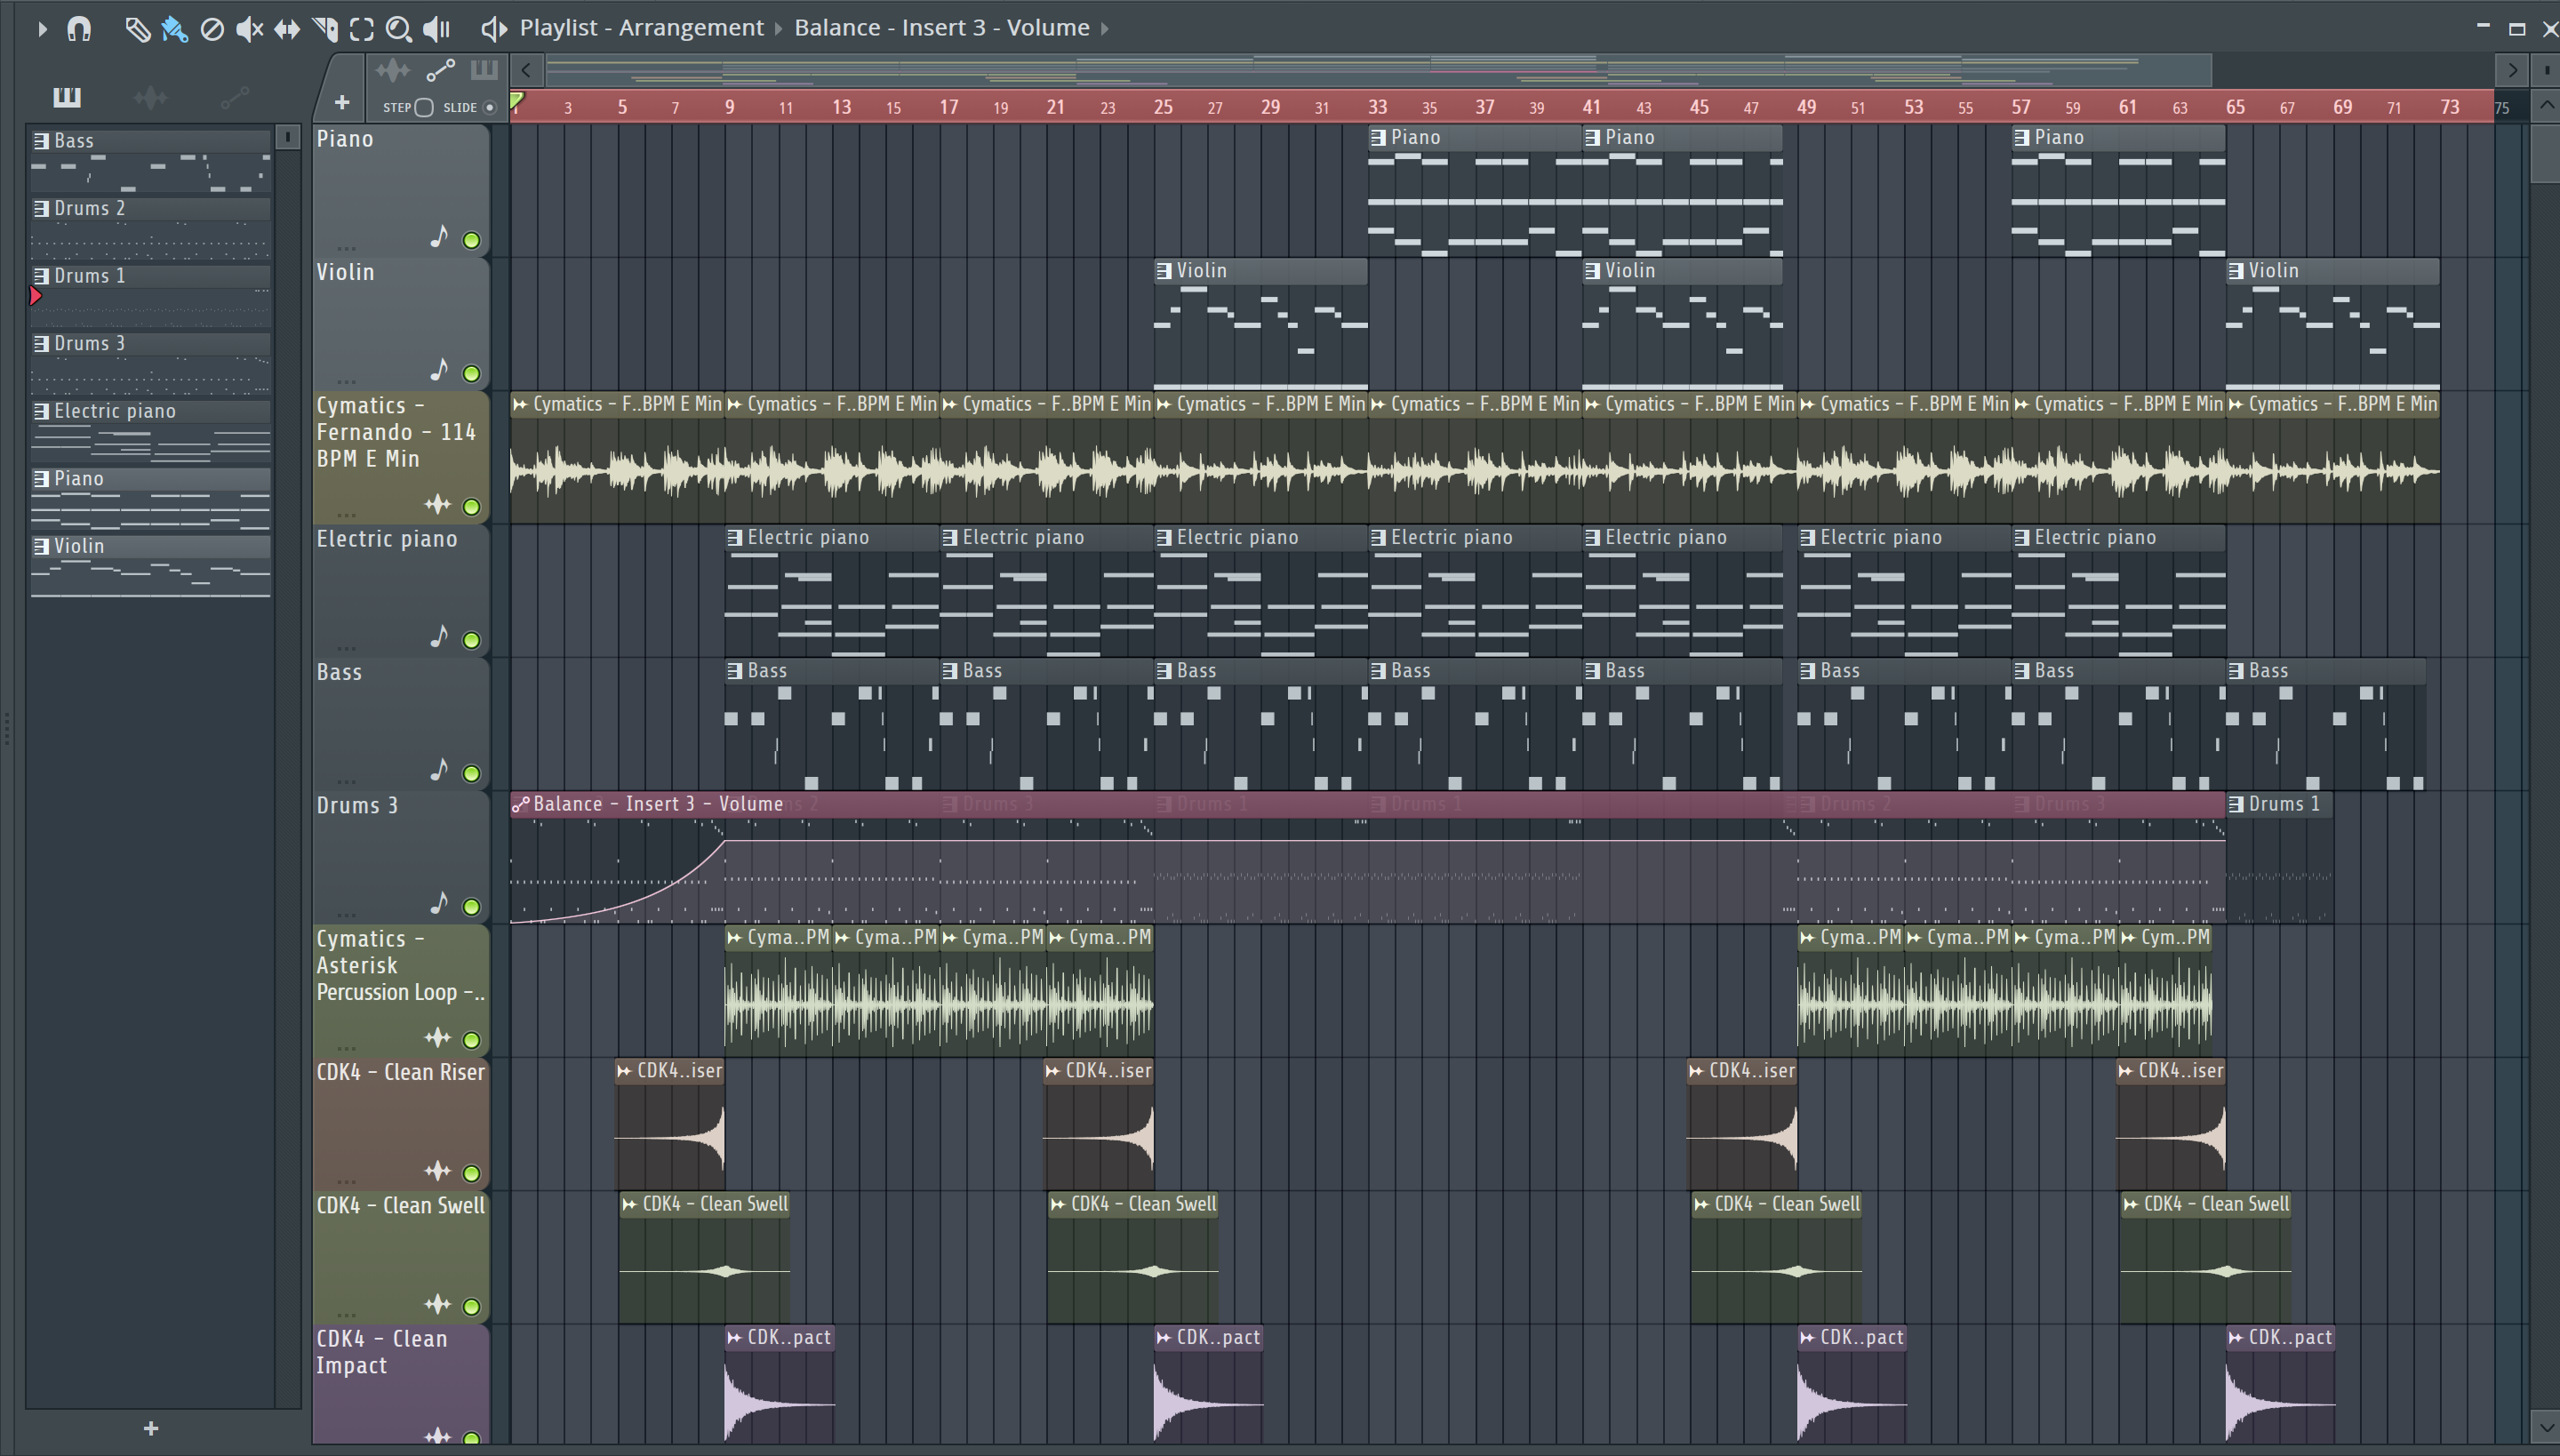
Task: Open the Balance automation clip menu icon
Action: pos(520,804)
